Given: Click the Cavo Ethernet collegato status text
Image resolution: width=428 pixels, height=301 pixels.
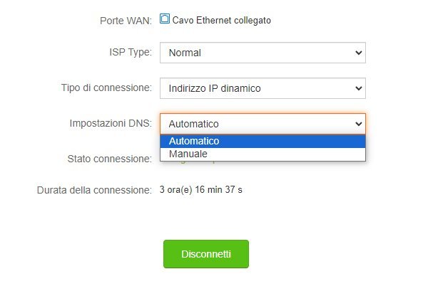Looking at the screenshot, I should pos(221,21).
